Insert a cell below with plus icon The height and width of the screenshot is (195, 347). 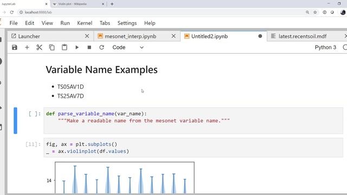(x=27, y=47)
